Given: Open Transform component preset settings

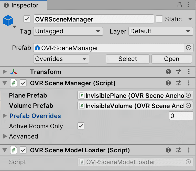Looking at the screenshot, I should pyautogui.click(x=179, y=72).
